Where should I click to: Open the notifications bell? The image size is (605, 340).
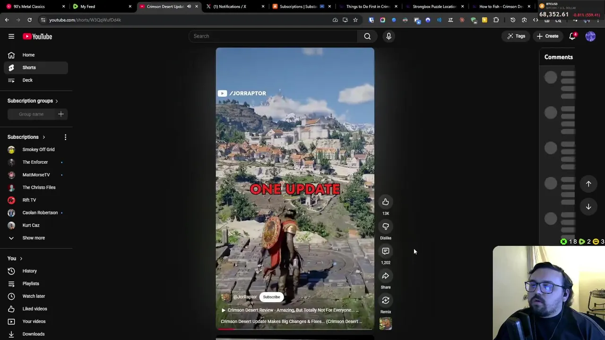coord(572,36)
